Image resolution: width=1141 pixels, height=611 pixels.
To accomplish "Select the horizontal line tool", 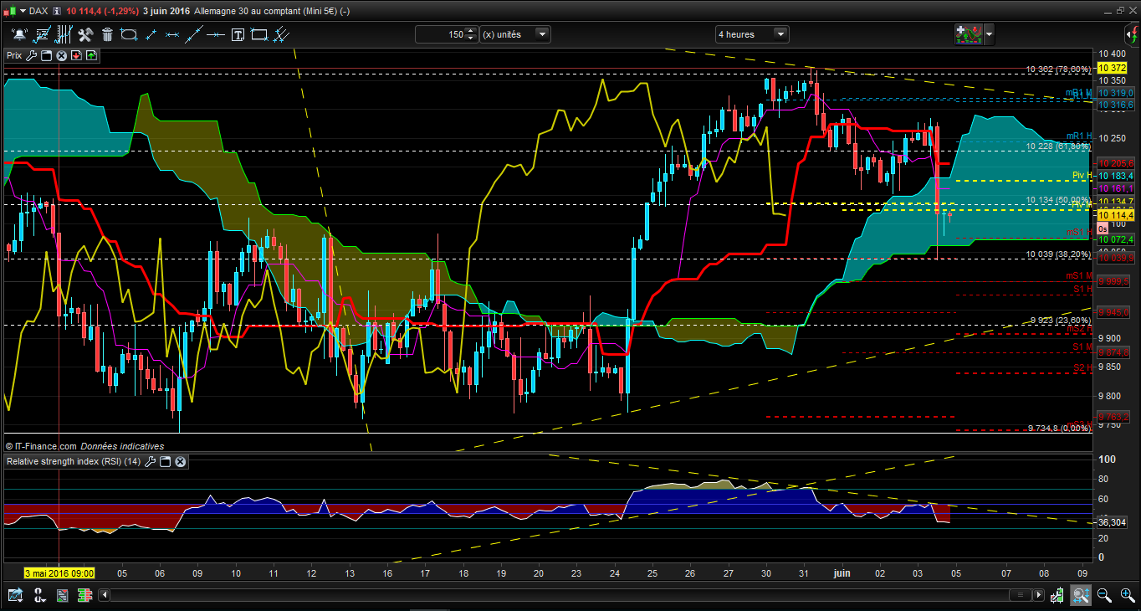I will pyautogui.click(x=216, y=34).
